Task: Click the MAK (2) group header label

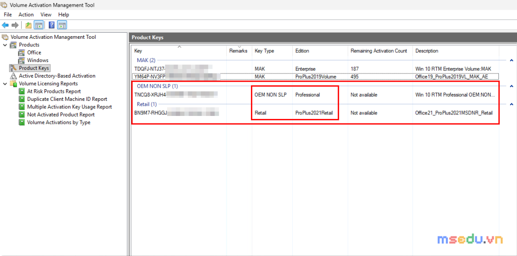Action: point(146,60)
